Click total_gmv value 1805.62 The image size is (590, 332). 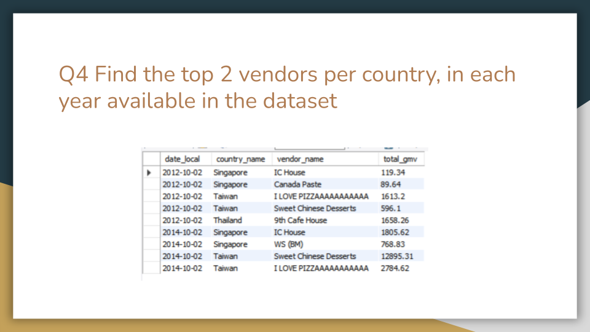coord(395,232)
